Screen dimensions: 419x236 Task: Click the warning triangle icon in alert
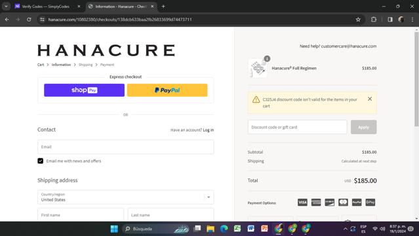[256, 99]
